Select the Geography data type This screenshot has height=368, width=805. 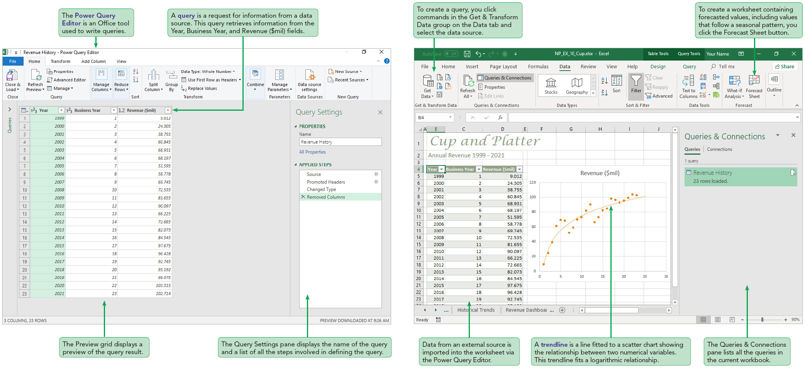coord(577,85)
